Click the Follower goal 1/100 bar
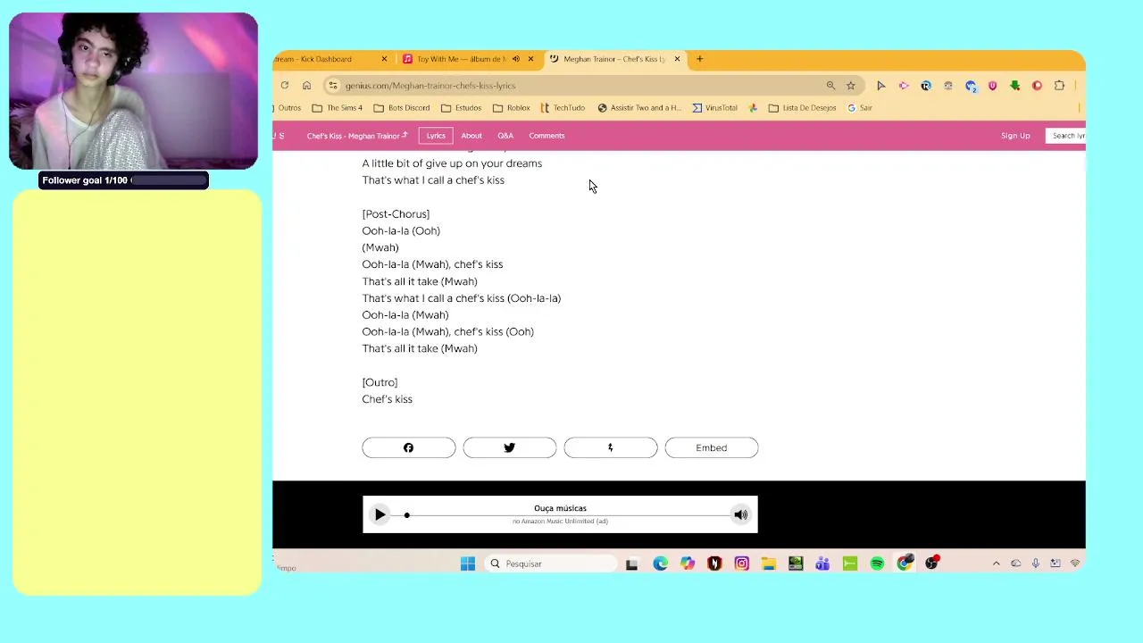The image size is (1143, 643). (124, 180)
